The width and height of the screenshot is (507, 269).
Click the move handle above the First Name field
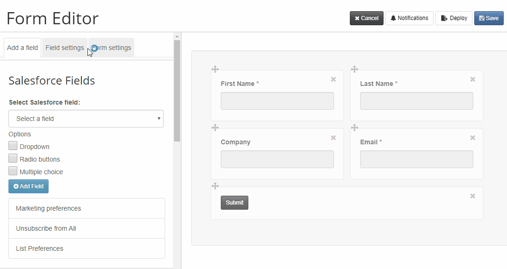coord(215,69)
